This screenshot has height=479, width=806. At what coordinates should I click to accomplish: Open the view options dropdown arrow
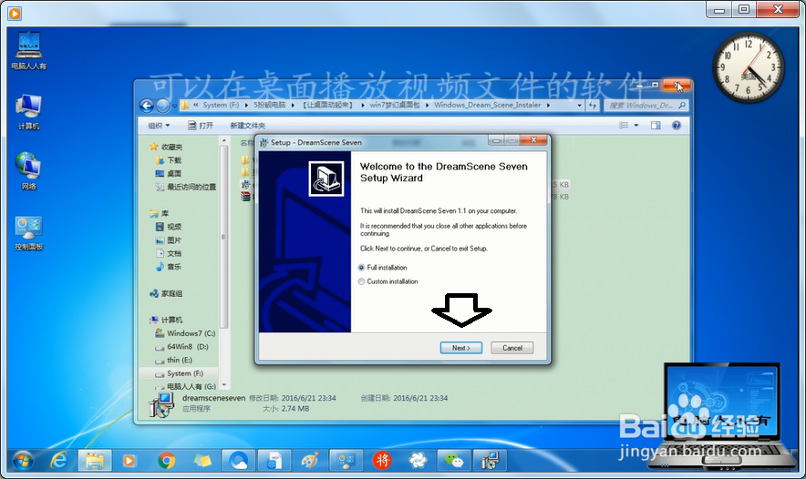pos(635,126)
